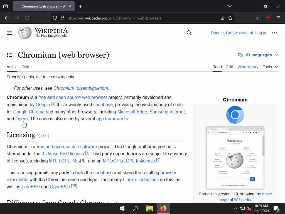The width and height of the screenshot is (285, 214).
Task: Open the Firefox application menu
Action: coord(278,18)
